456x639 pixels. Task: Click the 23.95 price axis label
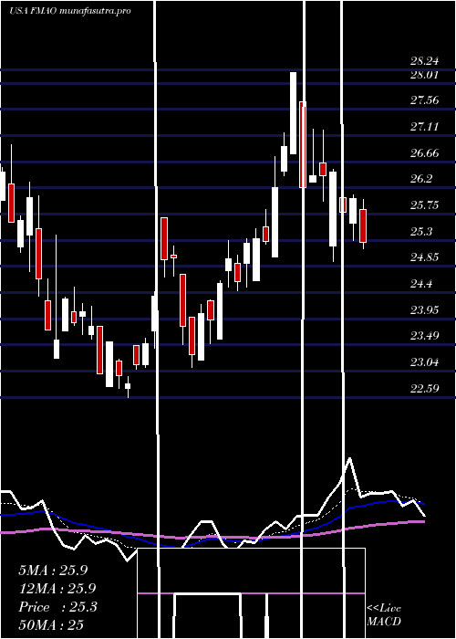pyautogui.click(x=425, y=310)
